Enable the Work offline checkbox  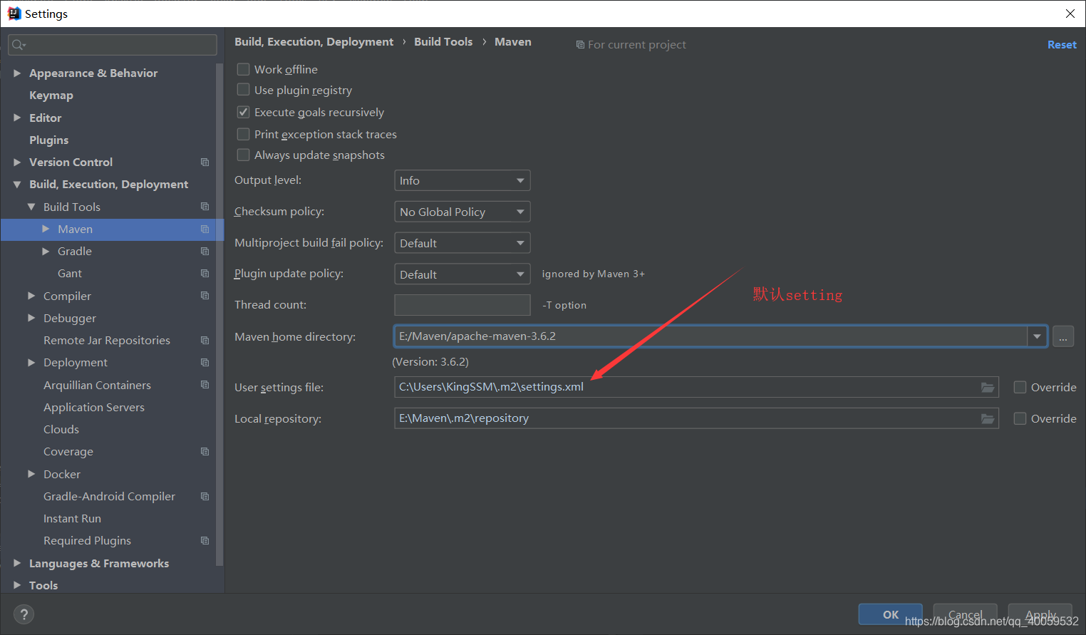(243, 69)
